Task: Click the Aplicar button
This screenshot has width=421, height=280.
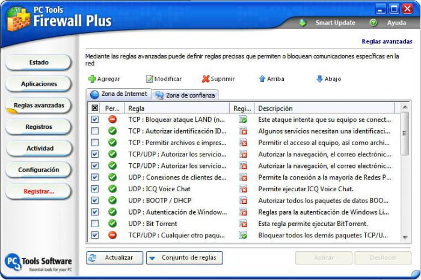Action: 324,258
